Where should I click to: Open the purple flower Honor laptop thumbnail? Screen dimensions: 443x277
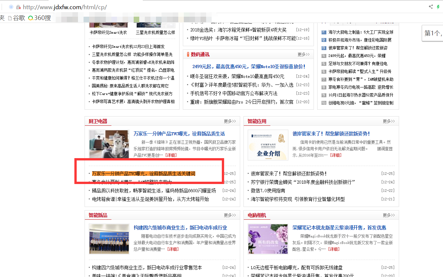point(268,239)
